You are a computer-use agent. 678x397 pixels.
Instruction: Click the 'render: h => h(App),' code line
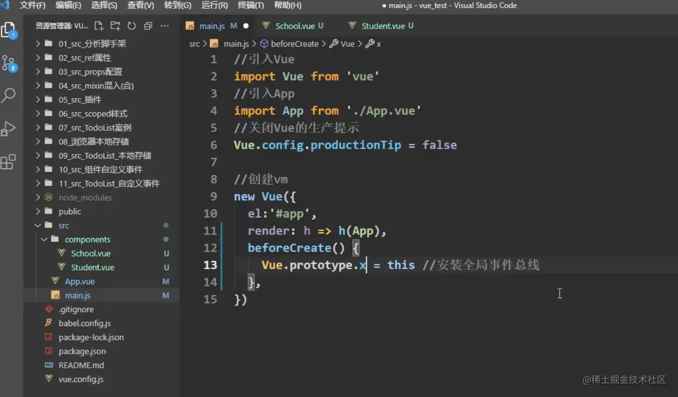click(x=317, y=231)
